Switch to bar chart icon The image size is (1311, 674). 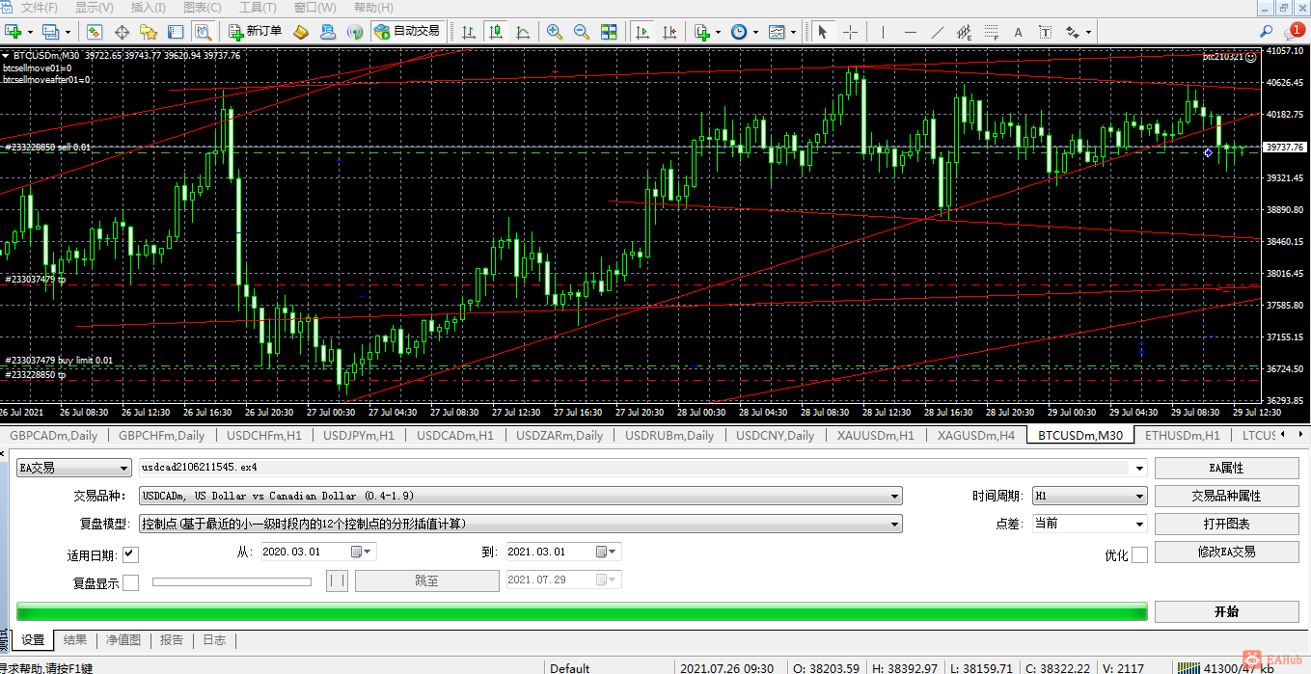click(470, 32)
